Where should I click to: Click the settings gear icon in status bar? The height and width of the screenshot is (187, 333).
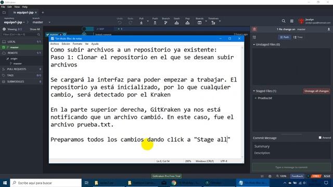point(270,176)
